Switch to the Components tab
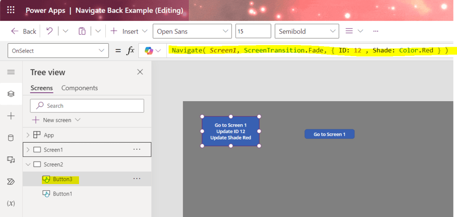The image size is (457, 217). tap(79, 88)
